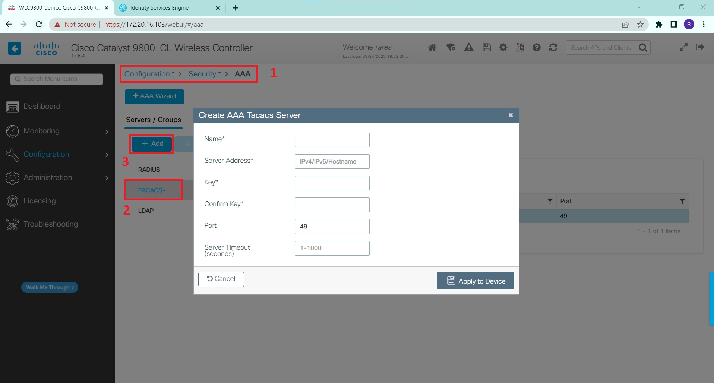Viewport: 714px width, 383px height.
Task: Close the Create AAA Tacacs Server dialog
Action: [x=511, y=115]
